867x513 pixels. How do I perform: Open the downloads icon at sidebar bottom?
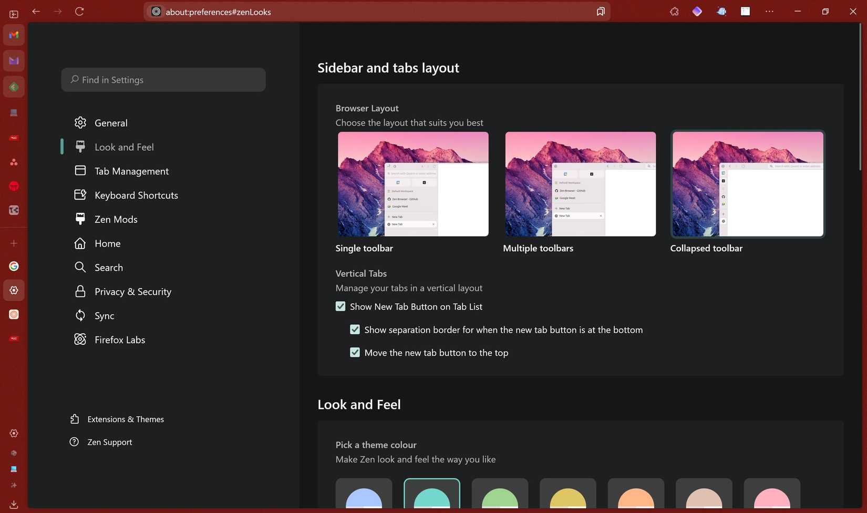14,504
